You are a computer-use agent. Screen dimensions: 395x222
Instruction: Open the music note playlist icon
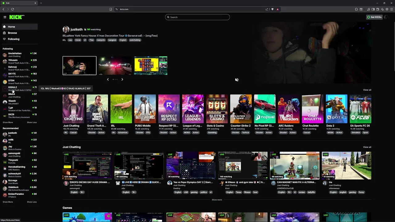[x=368, y=9]
